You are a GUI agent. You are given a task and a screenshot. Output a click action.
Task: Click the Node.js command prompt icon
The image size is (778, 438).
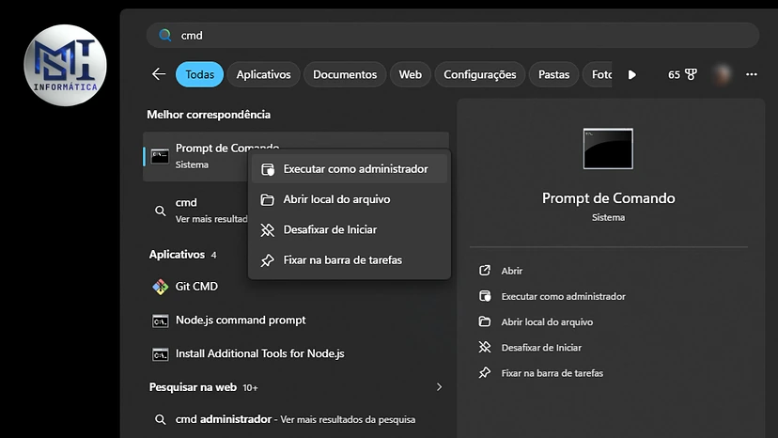pyautogui.click(x=161, y=321)
